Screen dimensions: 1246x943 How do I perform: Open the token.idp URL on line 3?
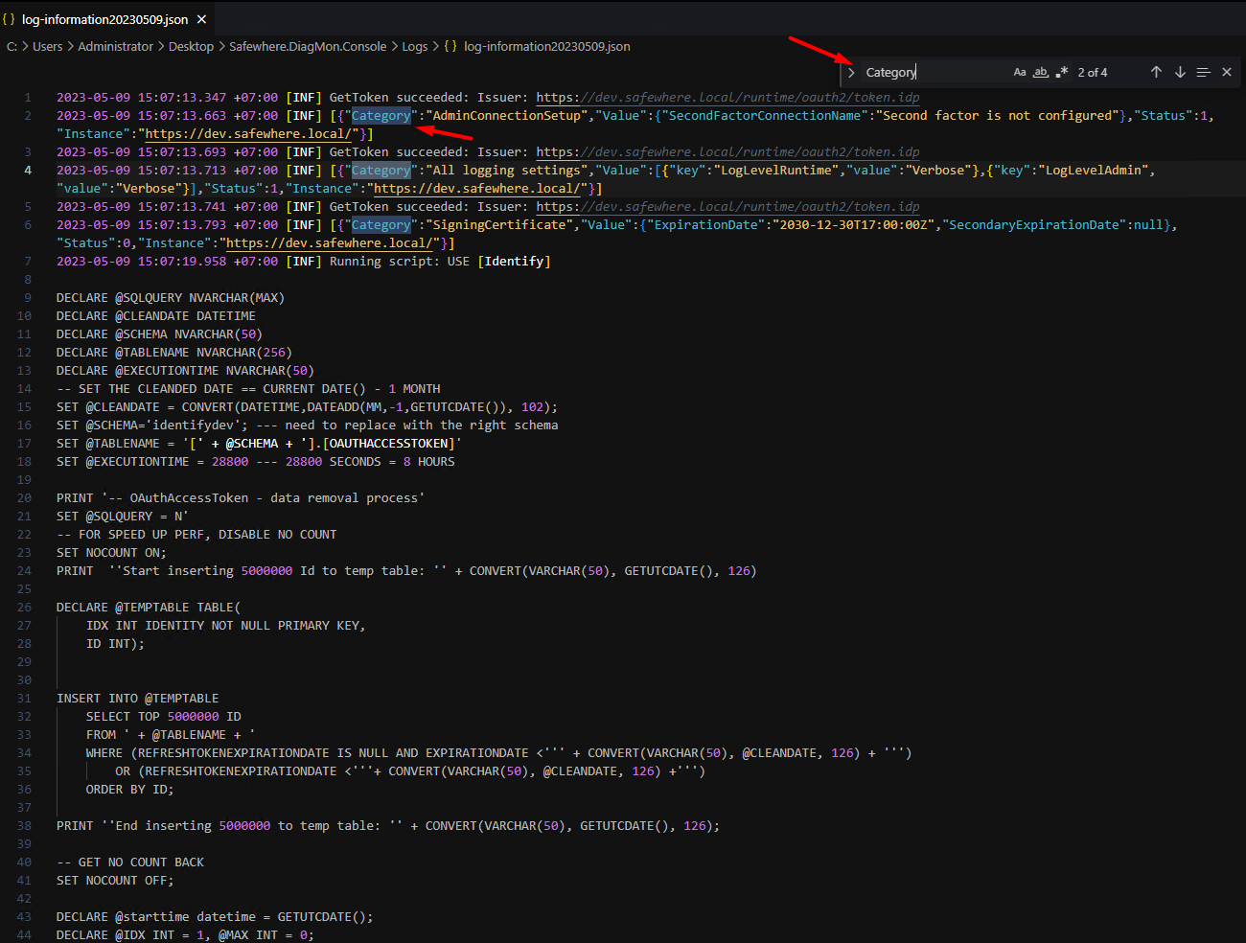(x=727, y=151)
